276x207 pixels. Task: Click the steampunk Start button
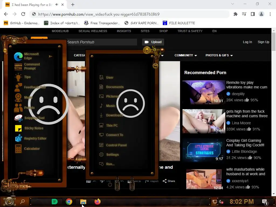tap(9, 202)
